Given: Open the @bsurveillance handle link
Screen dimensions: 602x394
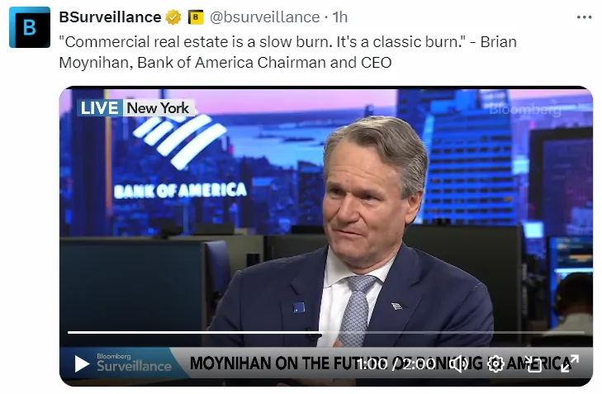Looking at the screenshot, I should pos(265,17).
